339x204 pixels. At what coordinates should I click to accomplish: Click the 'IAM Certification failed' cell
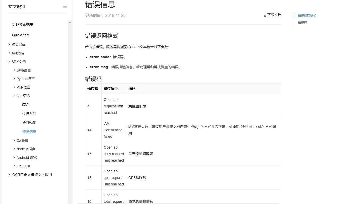114,130
